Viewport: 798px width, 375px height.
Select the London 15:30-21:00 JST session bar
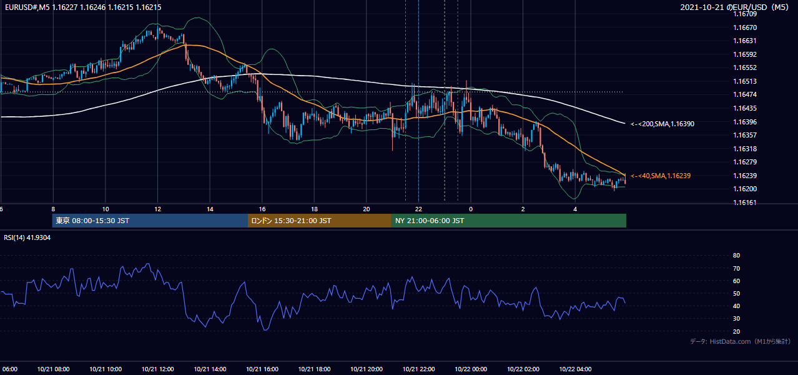coord(320,221)
